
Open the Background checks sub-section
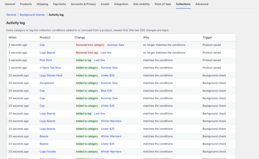coord(32,15)
